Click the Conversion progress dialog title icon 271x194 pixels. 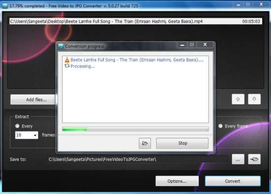click(x=61, y=46)
